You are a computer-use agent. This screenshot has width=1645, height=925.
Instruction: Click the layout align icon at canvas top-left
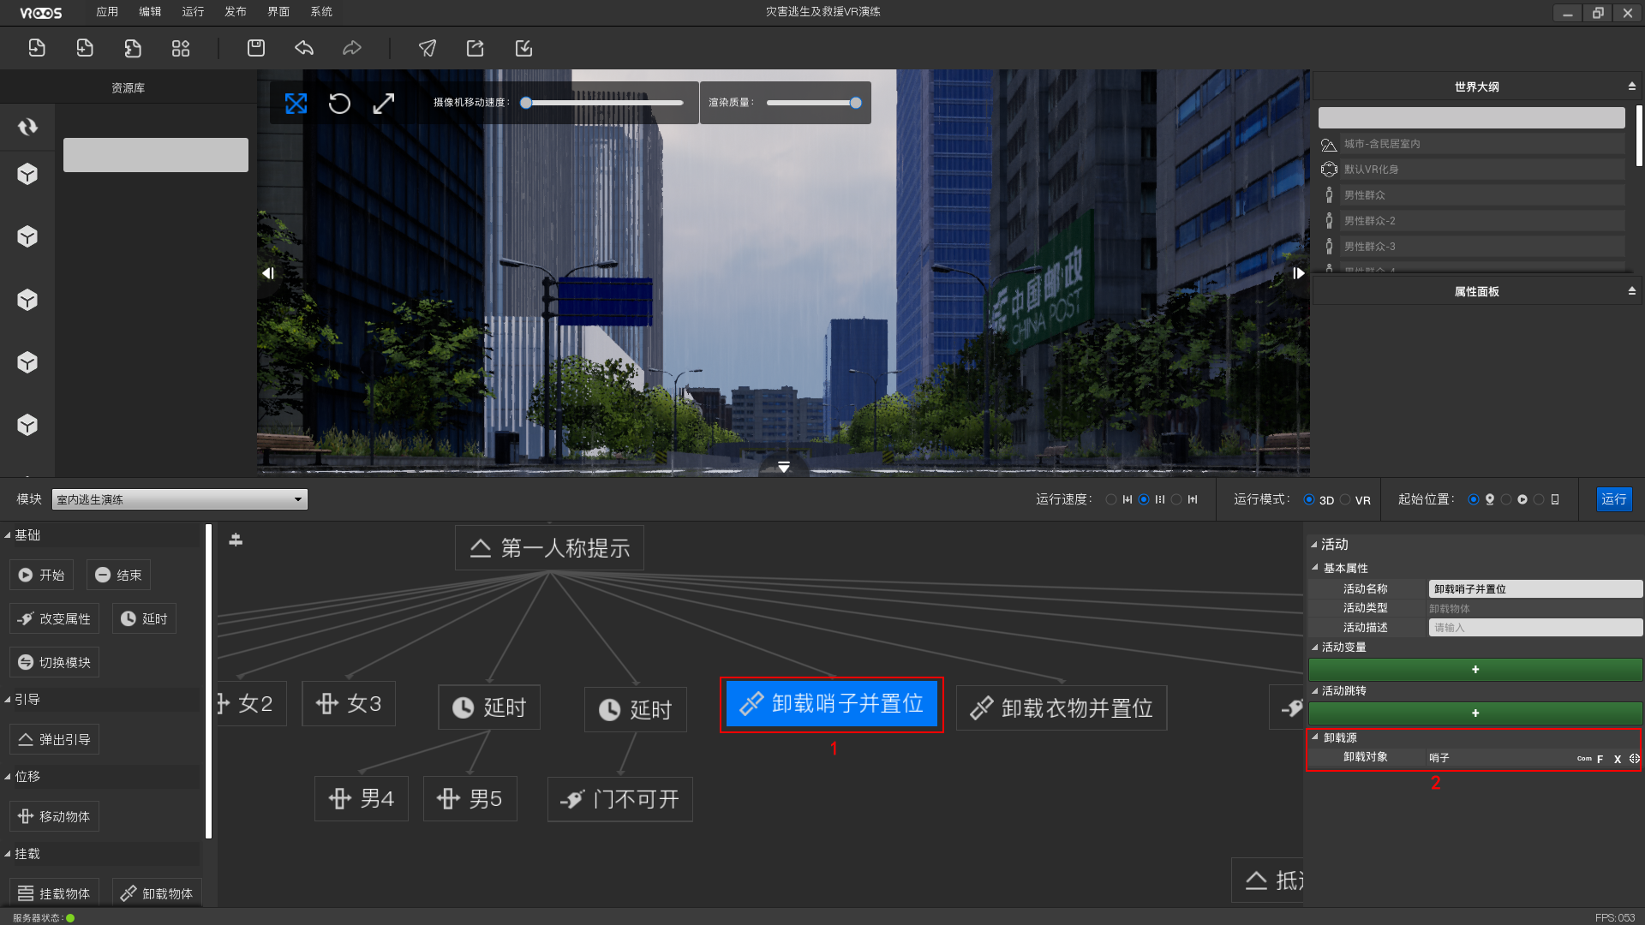click(236, 540)
